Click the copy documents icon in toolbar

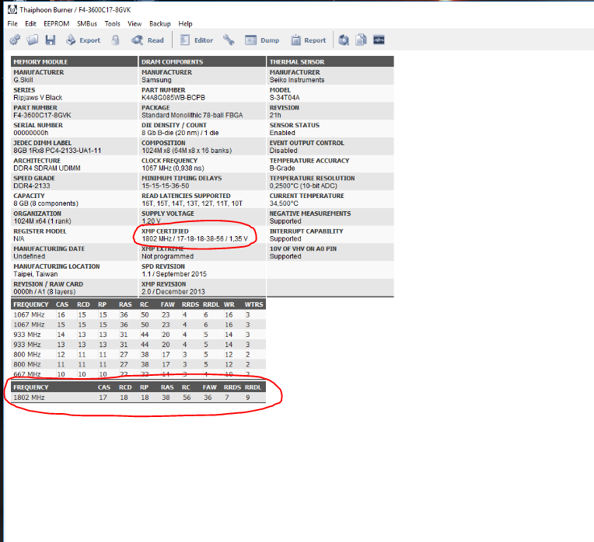point(361,40)
